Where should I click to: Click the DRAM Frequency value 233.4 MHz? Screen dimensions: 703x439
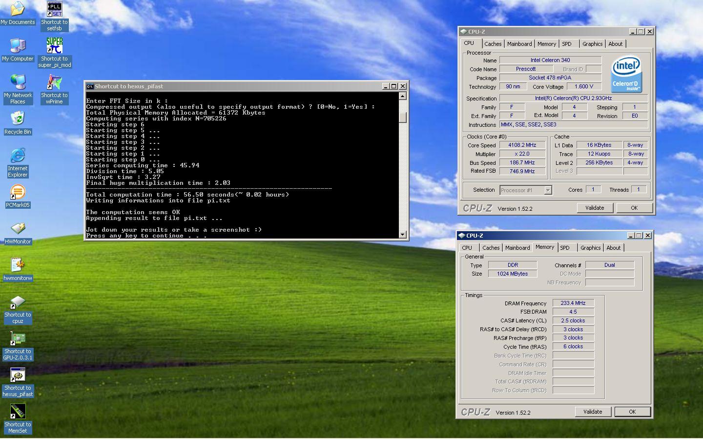tap(573, 303)
